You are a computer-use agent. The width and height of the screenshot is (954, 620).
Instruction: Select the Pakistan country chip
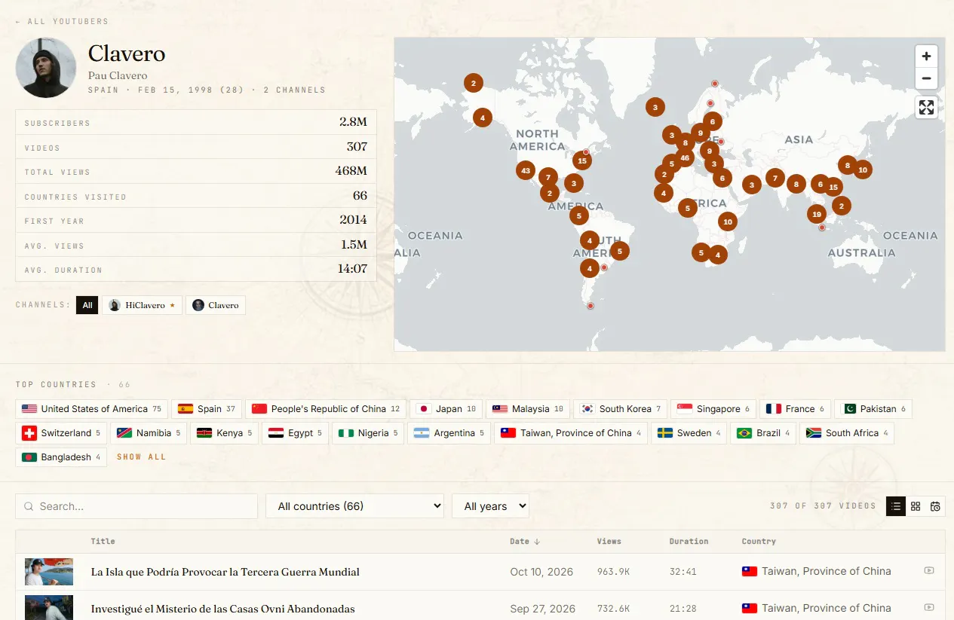pos(873,409)
